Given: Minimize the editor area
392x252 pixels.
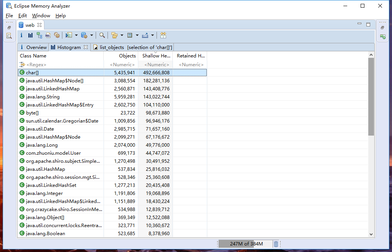Looking at the screenshot, I should (359, 24).
